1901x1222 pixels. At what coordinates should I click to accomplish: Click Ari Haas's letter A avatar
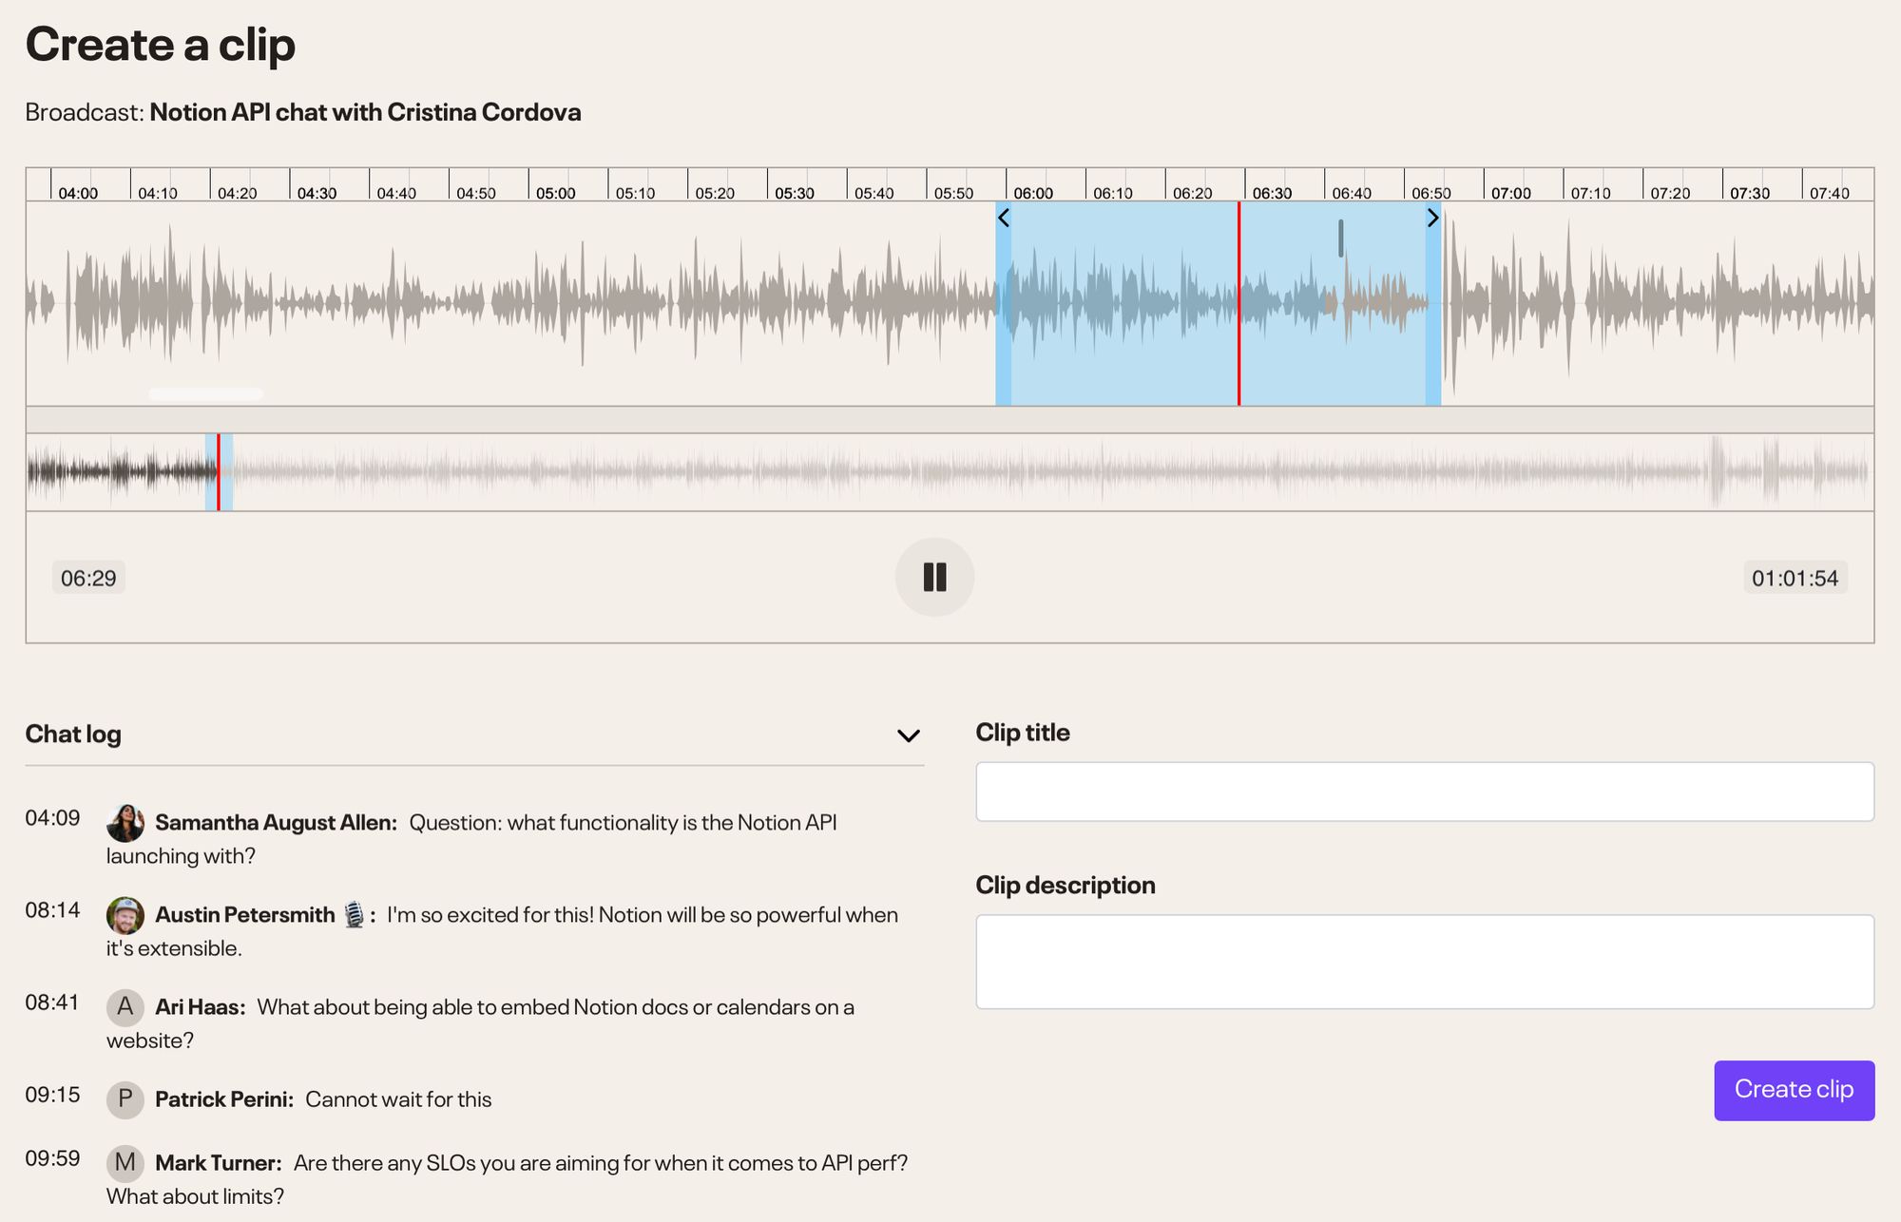(x=125, y=1007)
